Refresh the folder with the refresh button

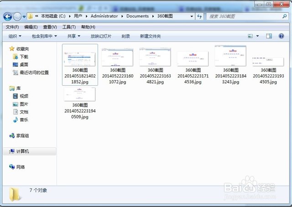199,16
